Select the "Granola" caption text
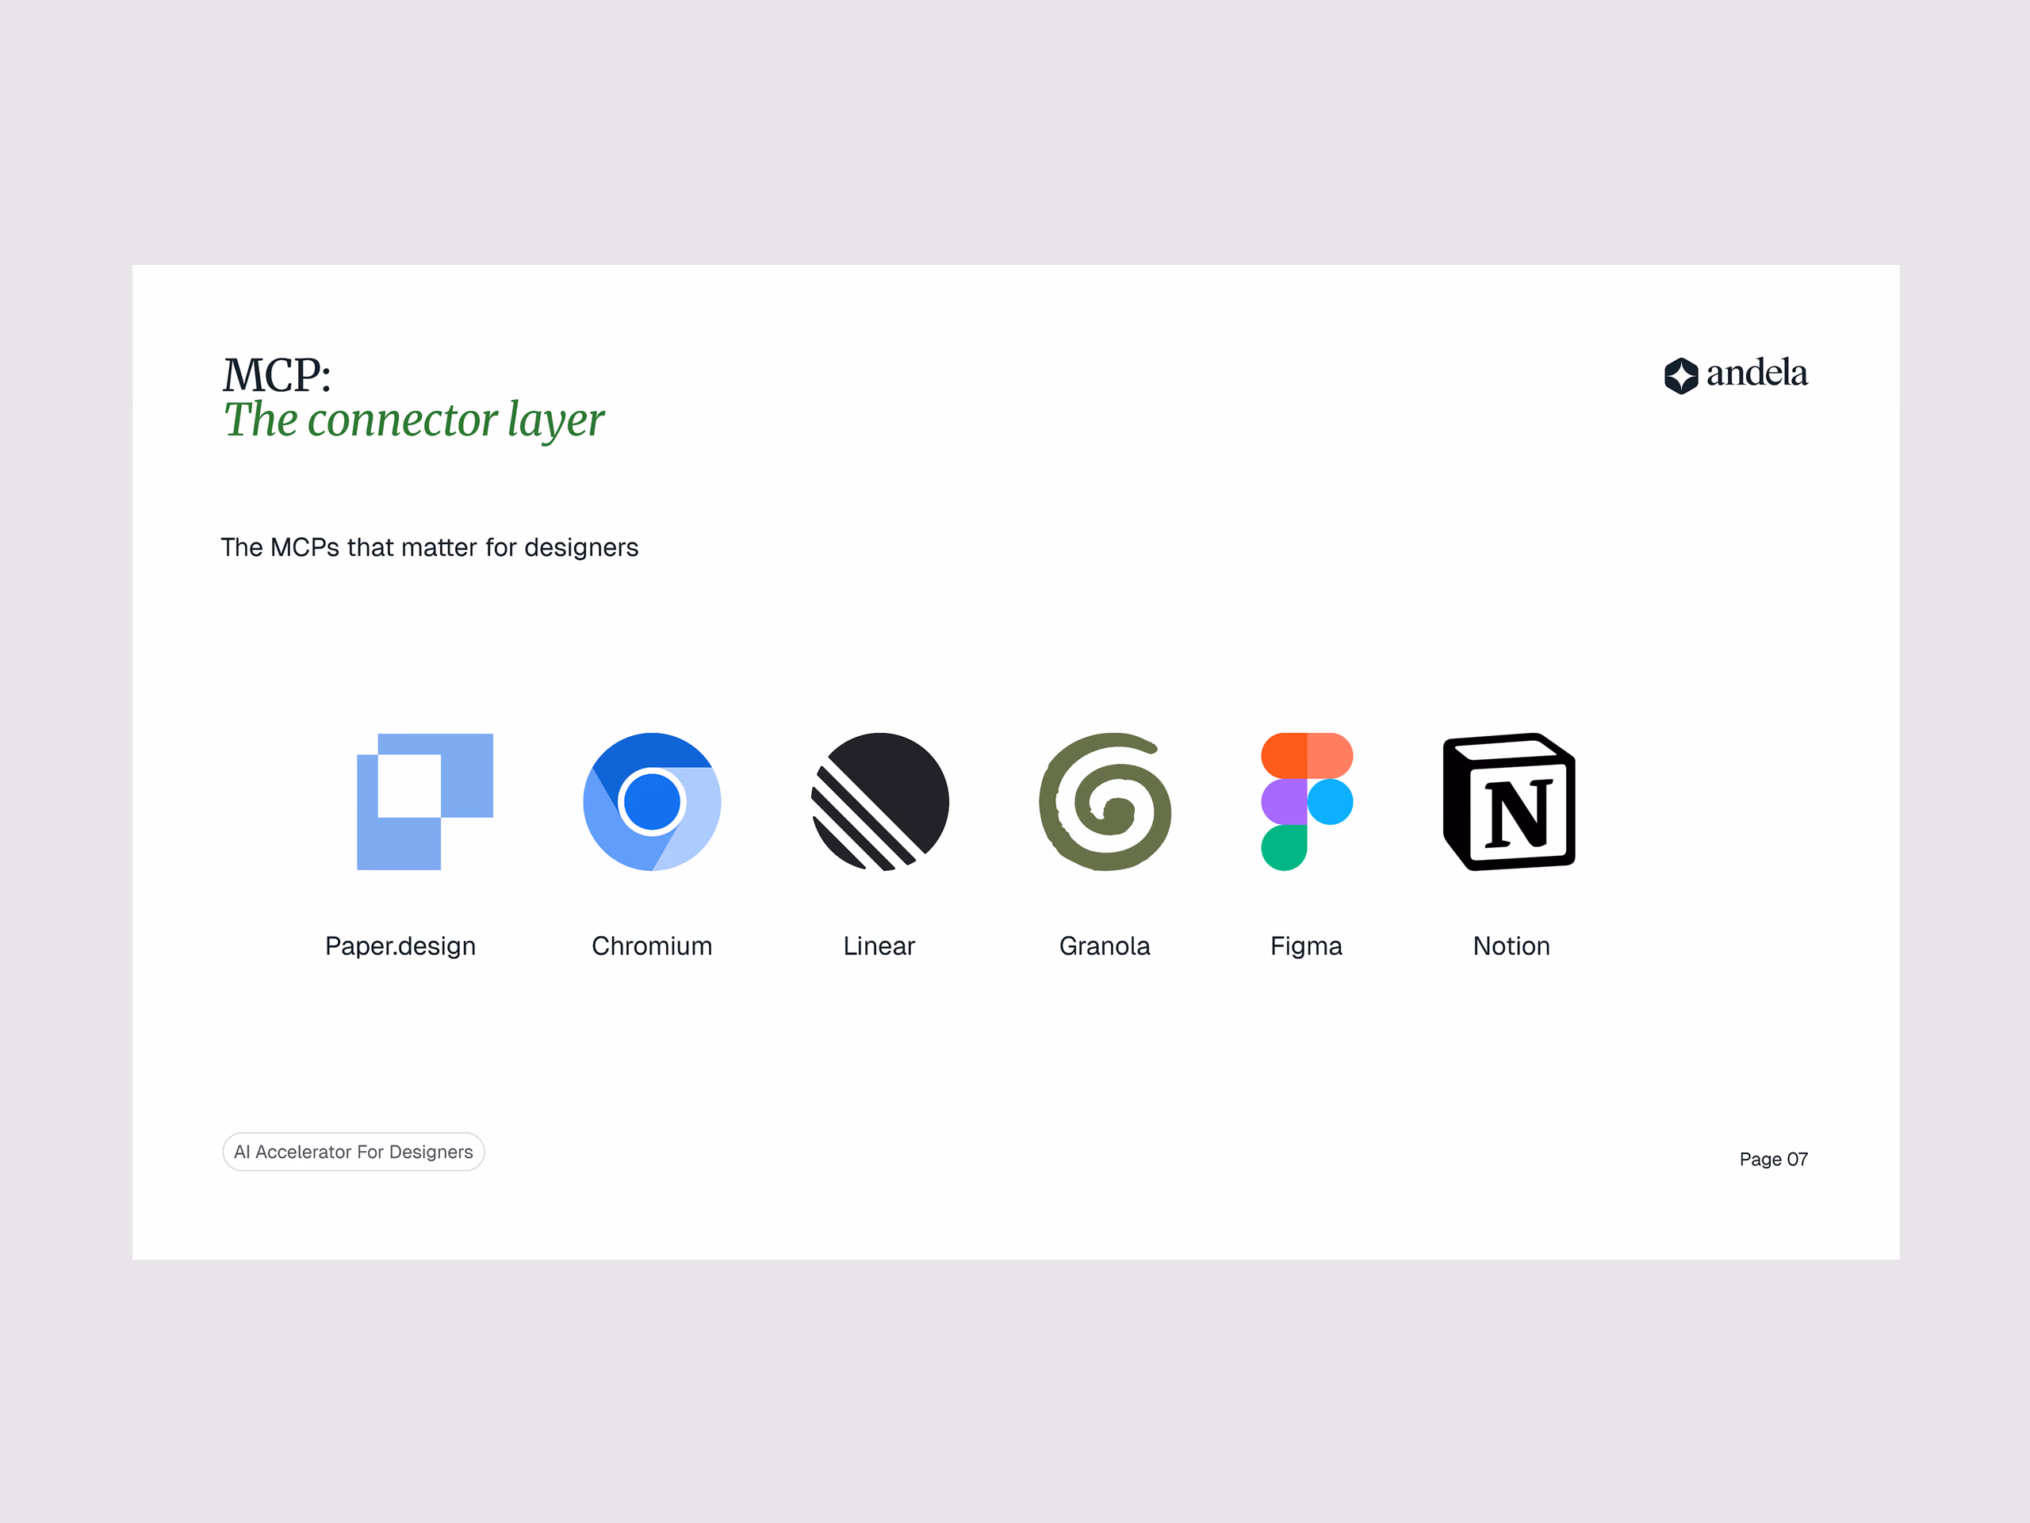This screenshot has width=2030, height=1523. coord(1105,946)
